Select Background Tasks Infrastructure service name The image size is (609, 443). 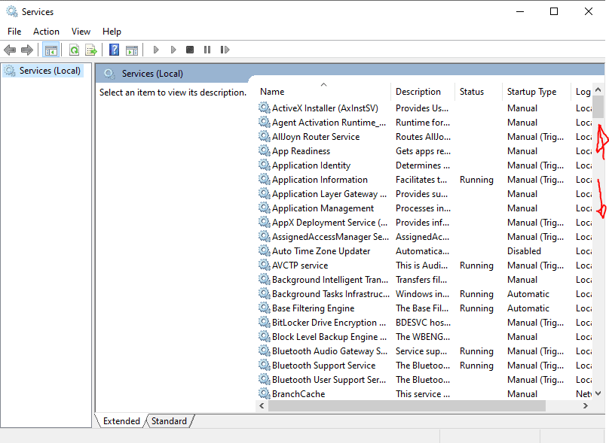tap(331, 294)
